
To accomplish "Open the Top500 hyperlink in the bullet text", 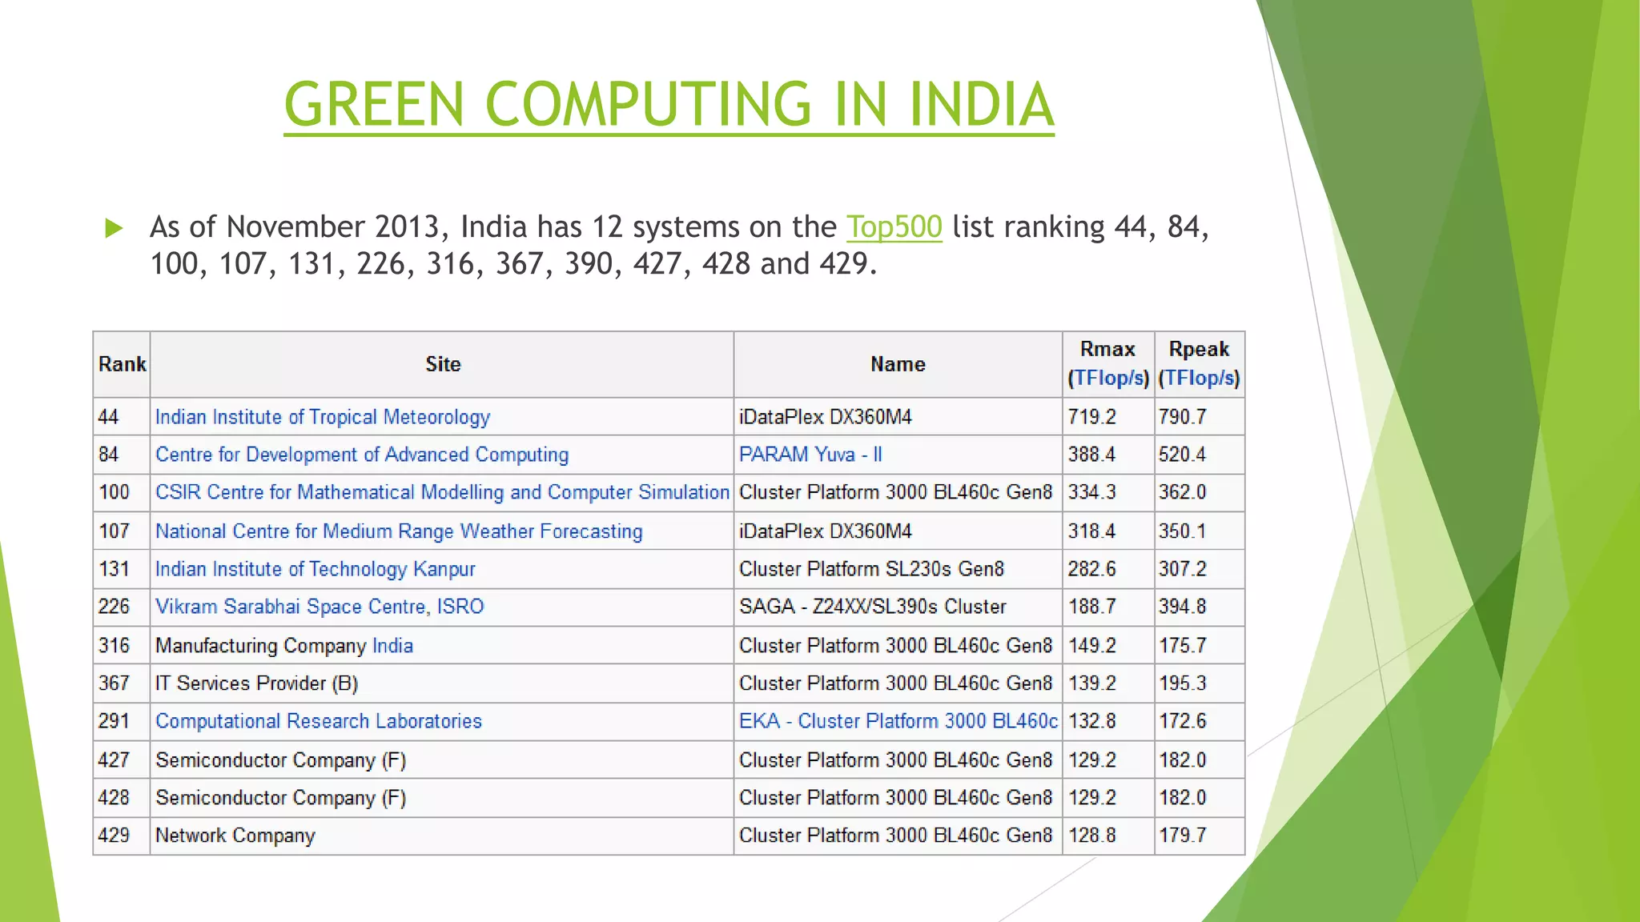I will pos(894,227).
